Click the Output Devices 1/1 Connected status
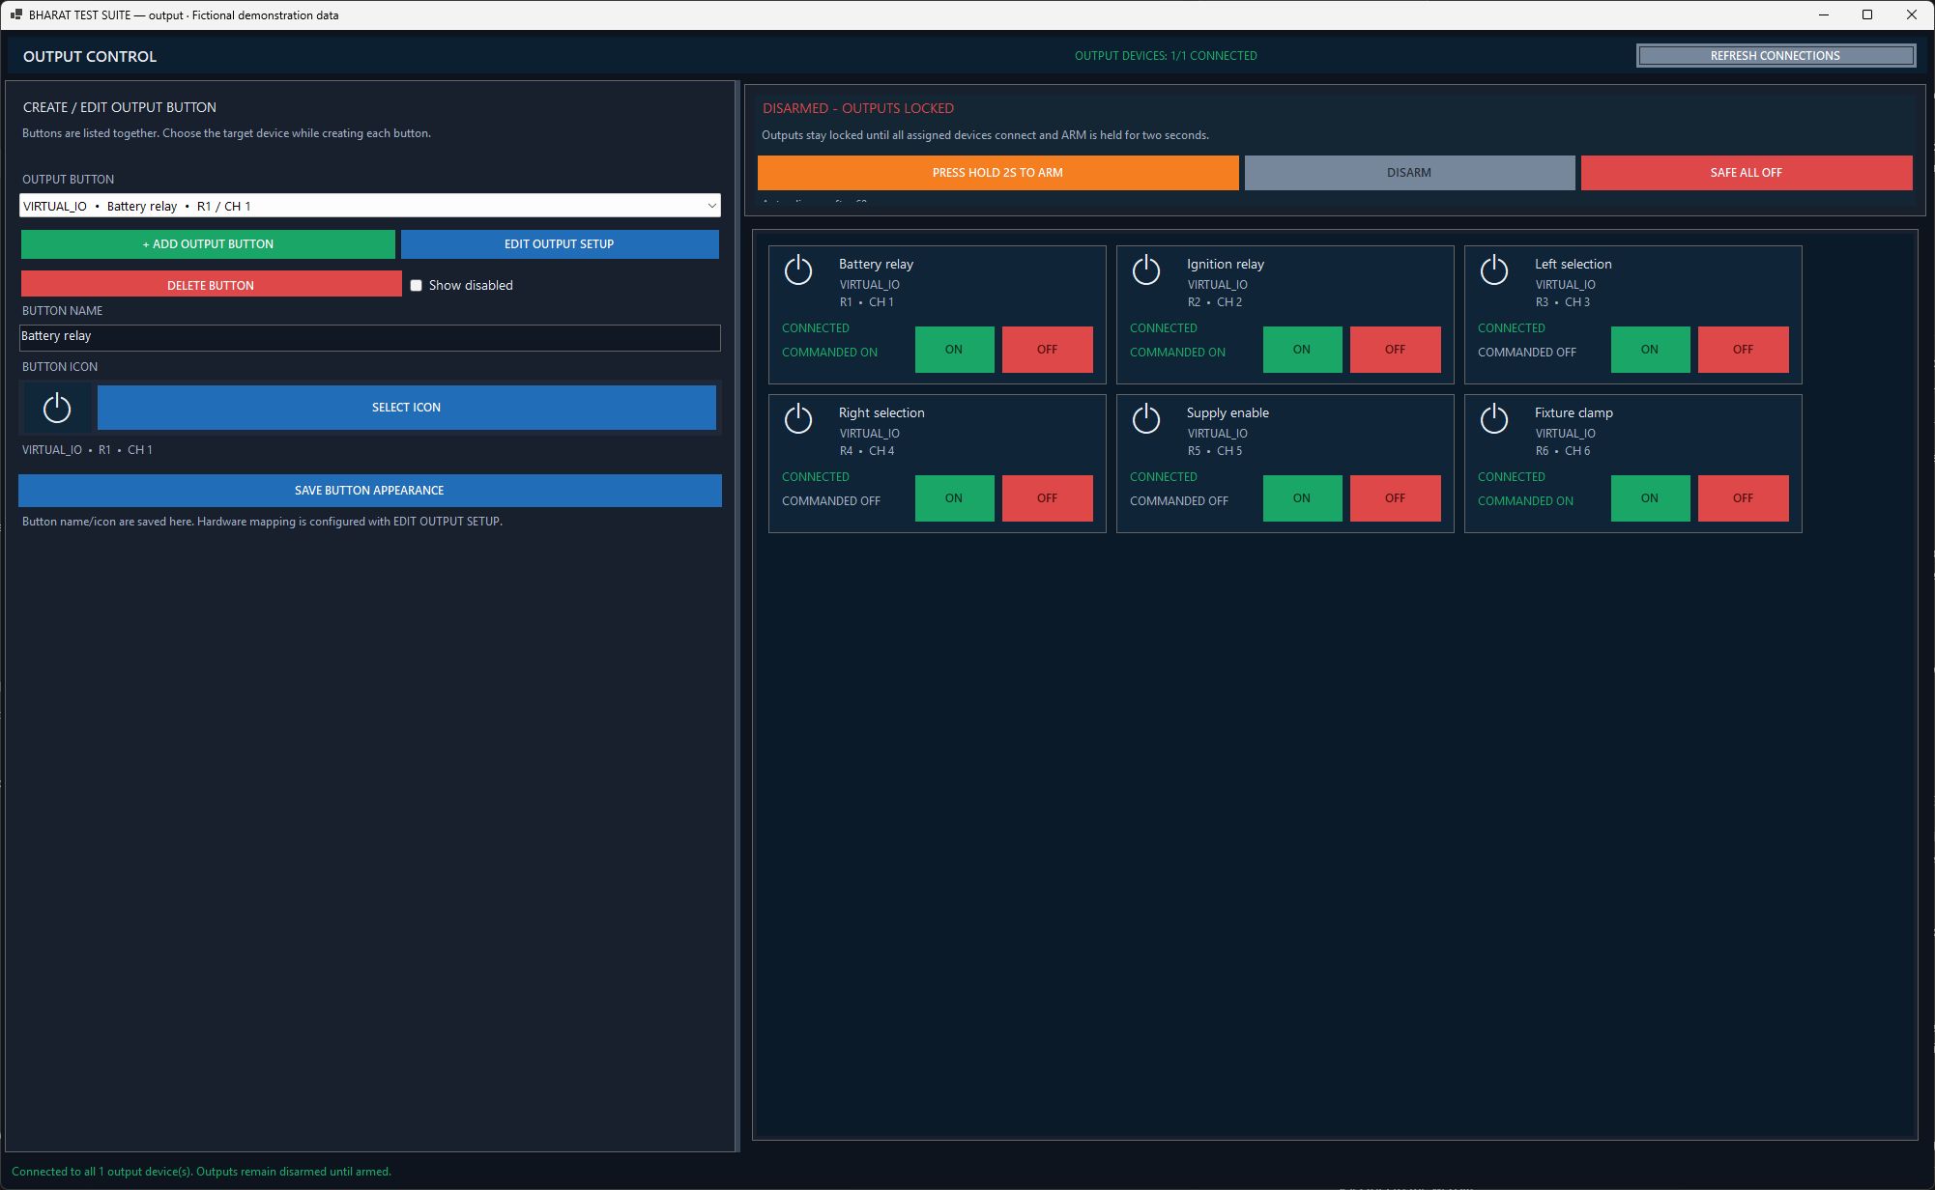1935x1190 pixels. point(1166,56)
